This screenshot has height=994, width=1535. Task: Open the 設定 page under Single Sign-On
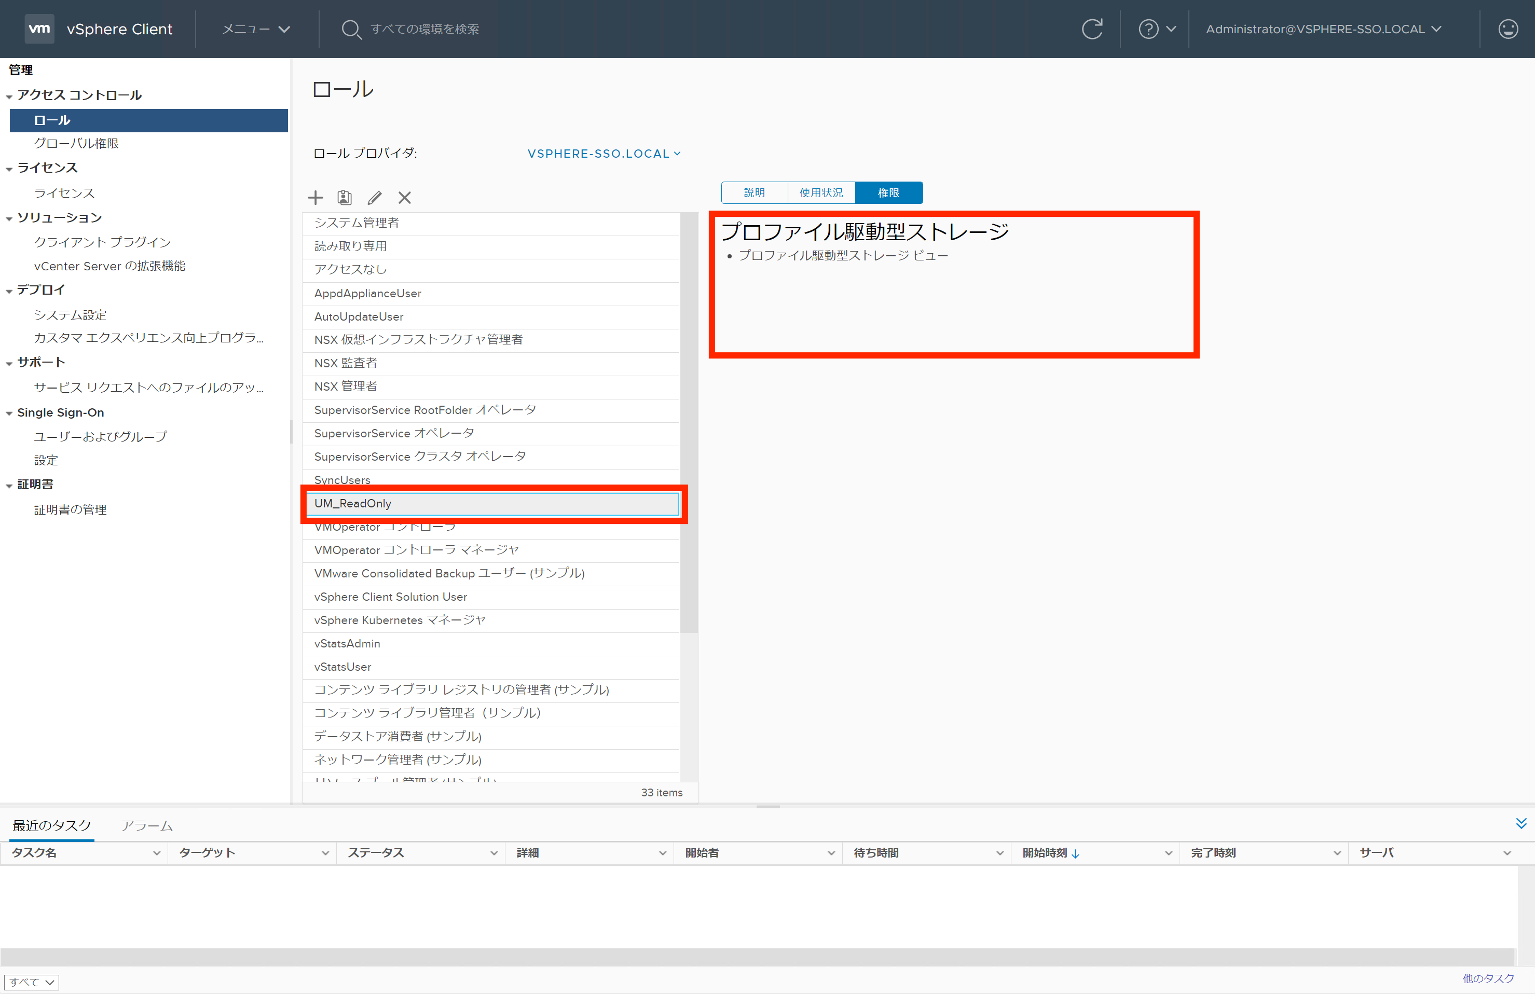click(x=46, y=460)
